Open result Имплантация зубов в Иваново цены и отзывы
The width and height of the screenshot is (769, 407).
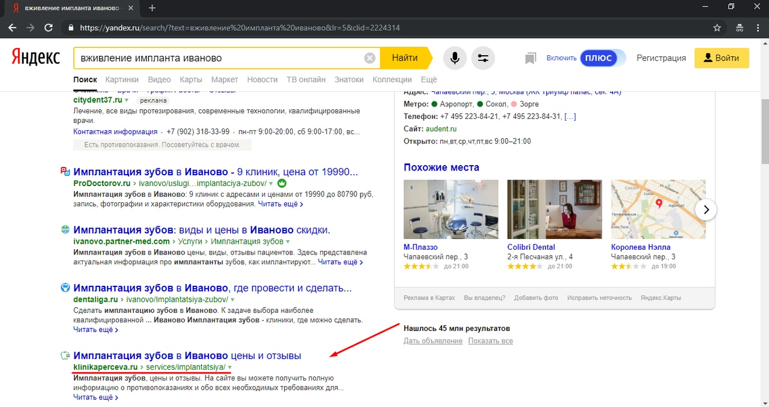pyautogui.click(x=187, y=356)
